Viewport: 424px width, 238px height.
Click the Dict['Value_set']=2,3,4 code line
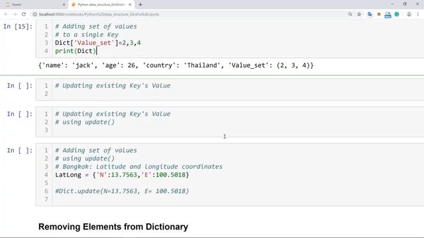[98, 42]
